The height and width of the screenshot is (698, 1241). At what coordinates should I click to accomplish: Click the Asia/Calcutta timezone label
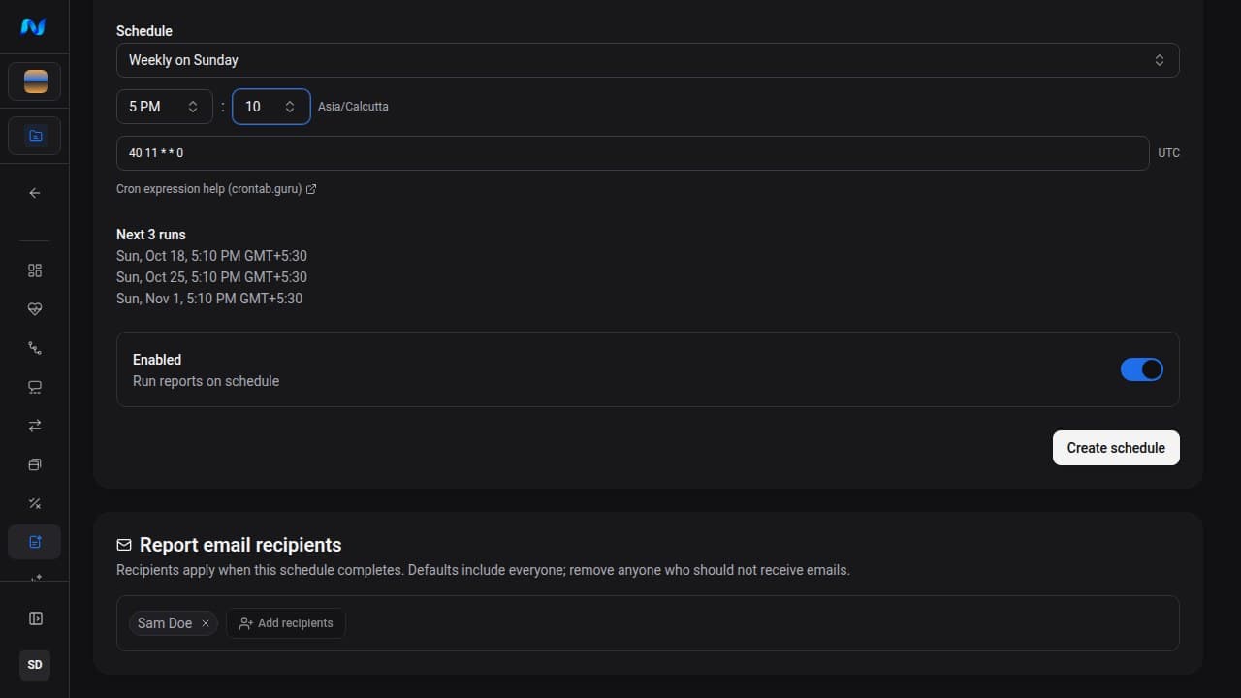point(353,107)
